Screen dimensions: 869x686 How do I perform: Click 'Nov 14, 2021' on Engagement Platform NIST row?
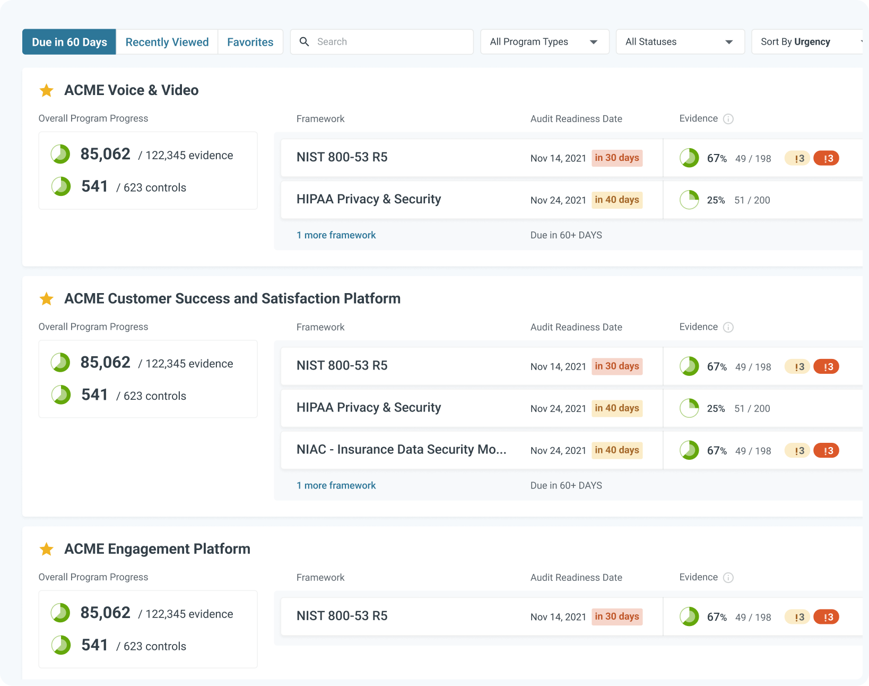coord(558,617)
